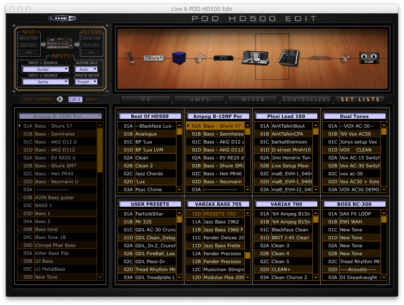Switch to the AMPS tab
This screenshot has height=305, width=404.
coord(199,100)
